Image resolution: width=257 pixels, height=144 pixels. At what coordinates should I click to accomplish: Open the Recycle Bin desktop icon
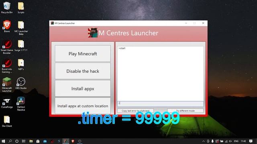[x=7, y=8]
